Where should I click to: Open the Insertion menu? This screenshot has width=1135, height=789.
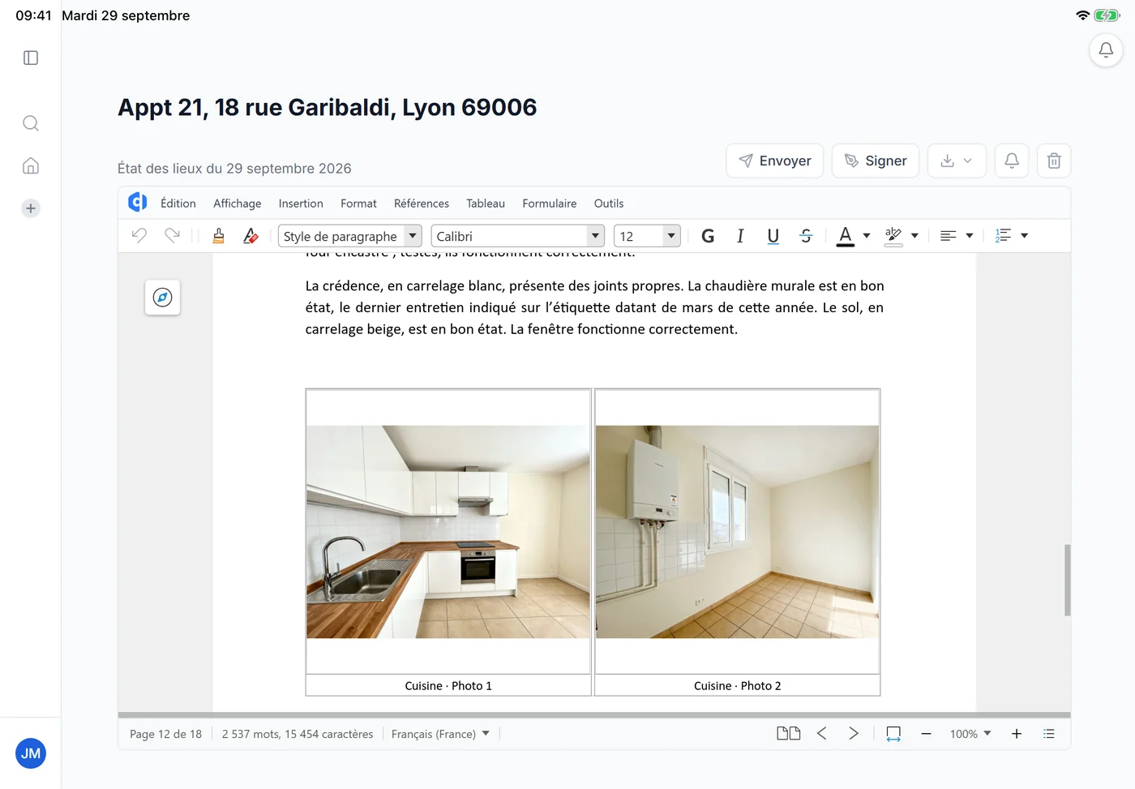pyautogui.click(x=301, y=204)
